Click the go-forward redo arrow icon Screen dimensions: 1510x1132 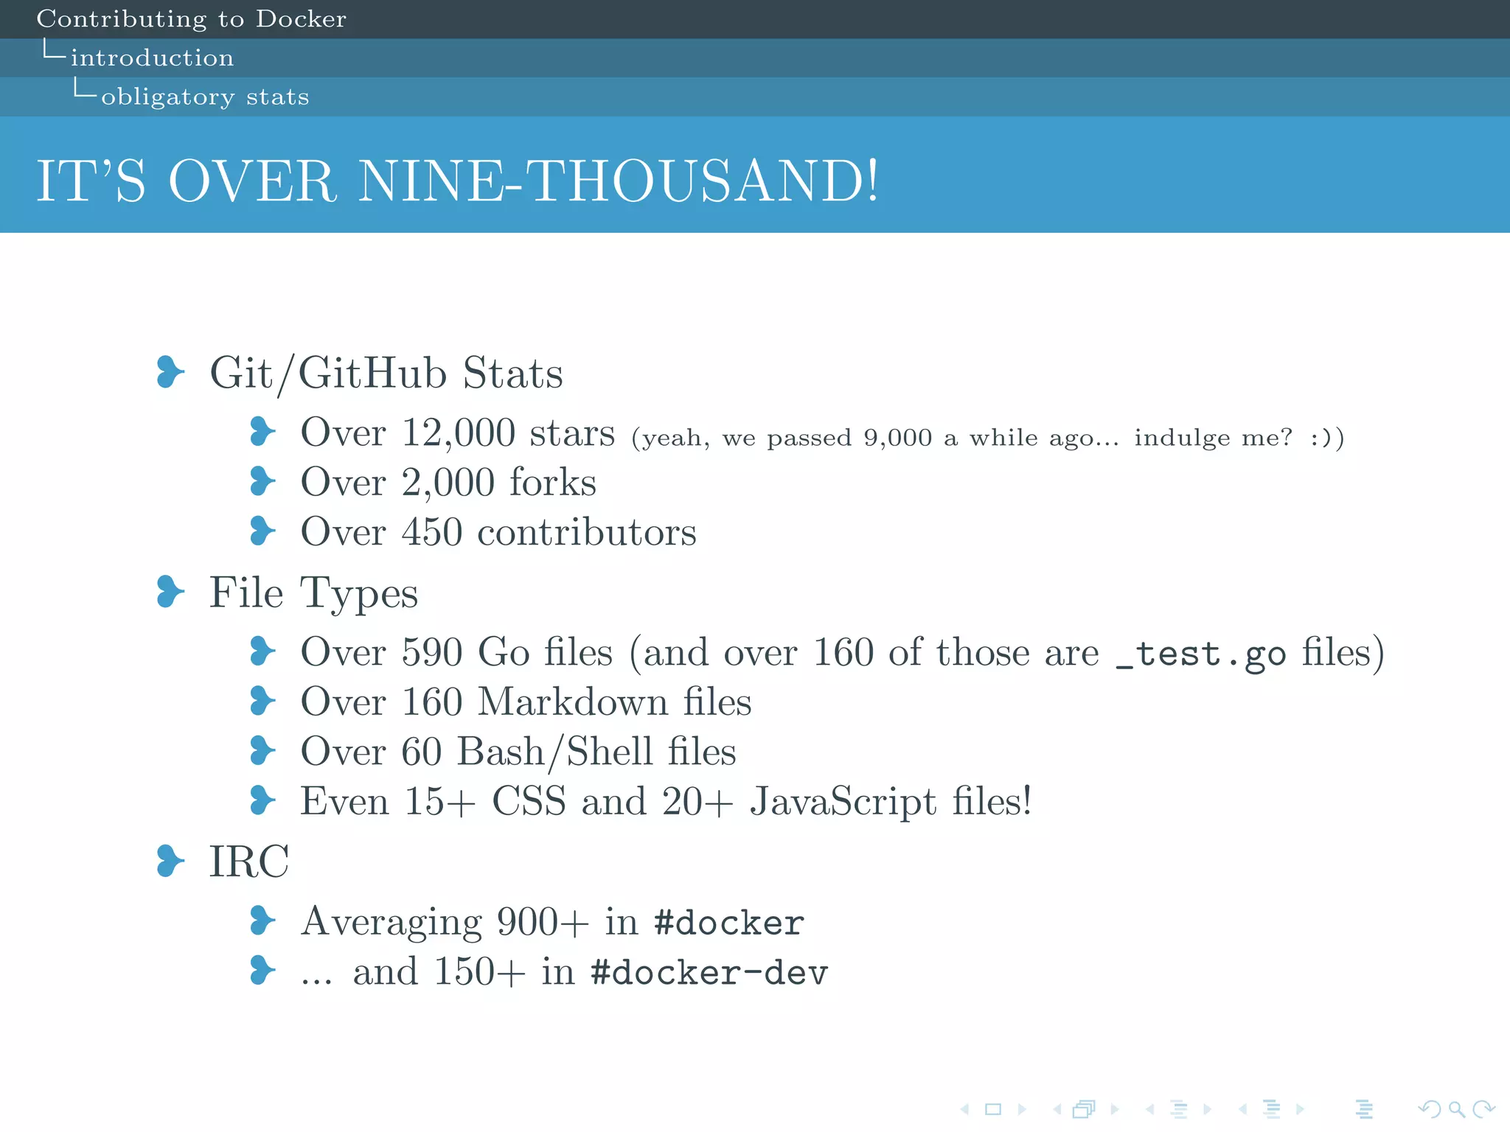click(1483, 1108)
